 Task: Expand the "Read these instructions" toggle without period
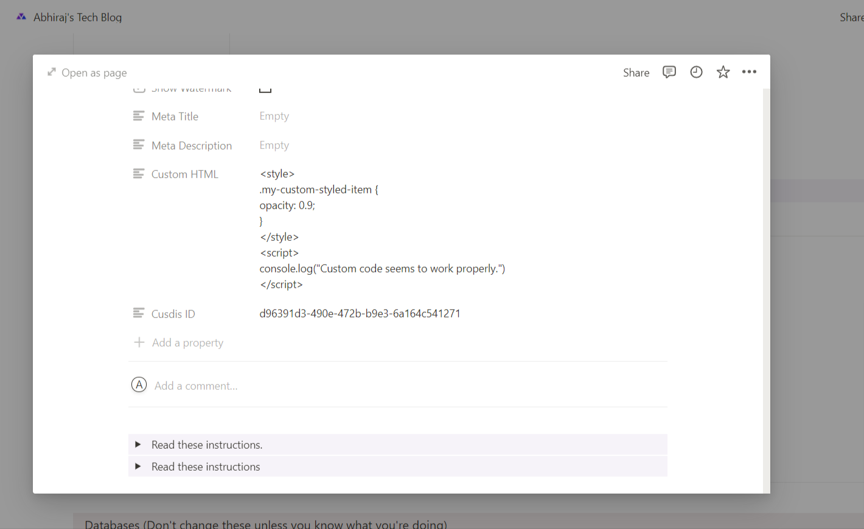tap(138, 466)
